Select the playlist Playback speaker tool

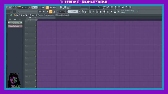pyautogui.click(x=33, y=15)
